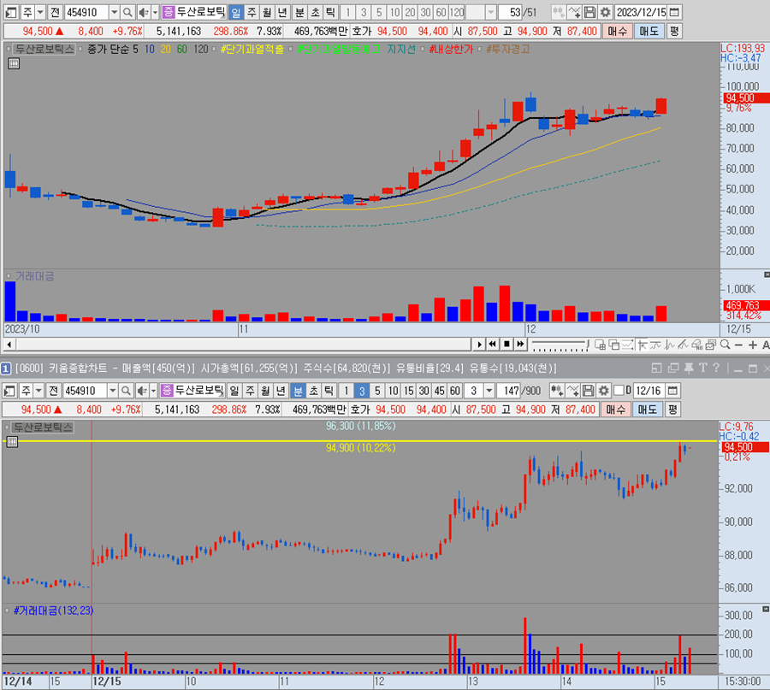Click the 평 button in upper chart

pyautogui.click(x=674, y=32)
